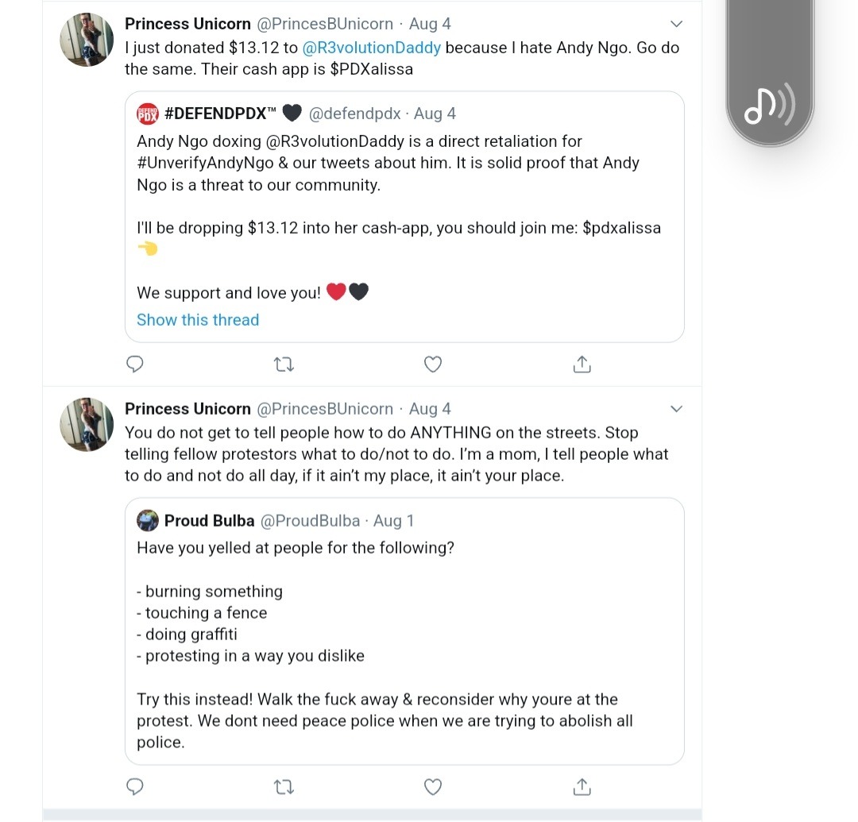Retweet the $13.12 donation tweet

(284, 365)
